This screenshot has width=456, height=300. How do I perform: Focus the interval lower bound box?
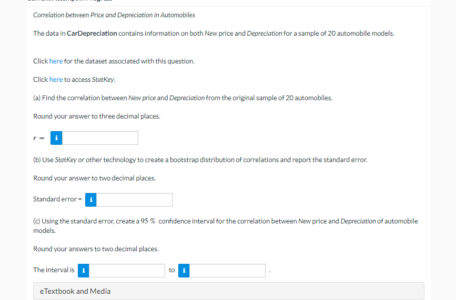point(127,271)
